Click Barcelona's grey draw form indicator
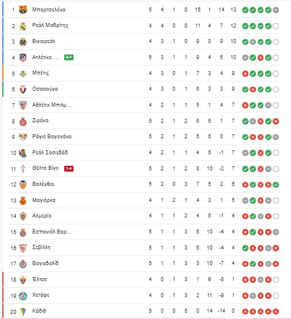The width and height of the screenshot is (291, 319). [276, 10]
